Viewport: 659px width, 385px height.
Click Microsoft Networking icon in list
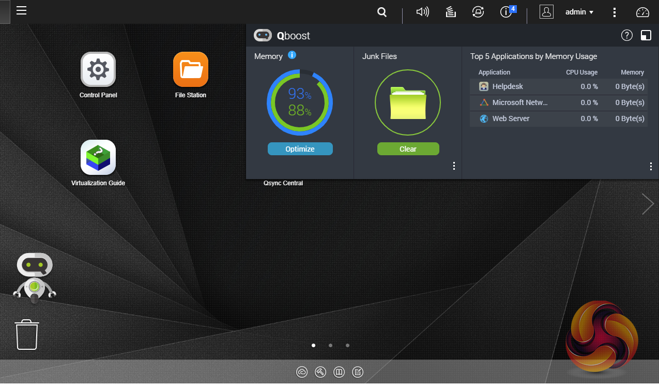tap(484, 102)
